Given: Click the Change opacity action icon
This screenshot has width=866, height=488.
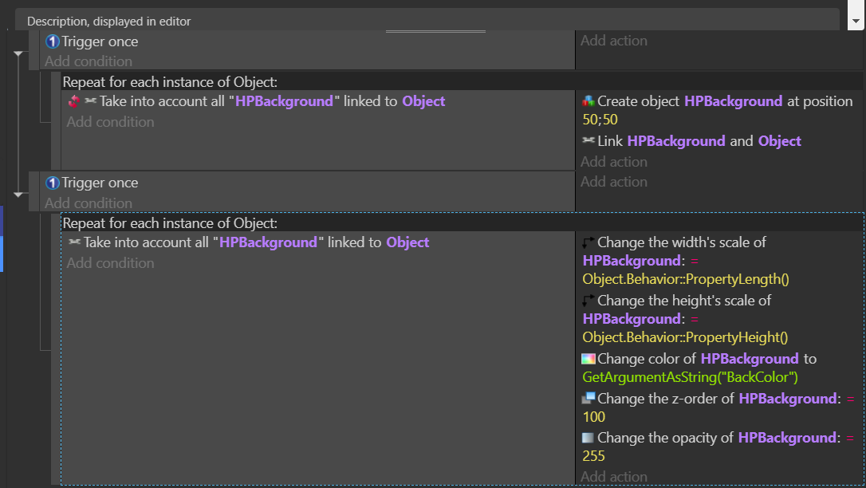Looking at the screenshot, I should pos(588,438).
